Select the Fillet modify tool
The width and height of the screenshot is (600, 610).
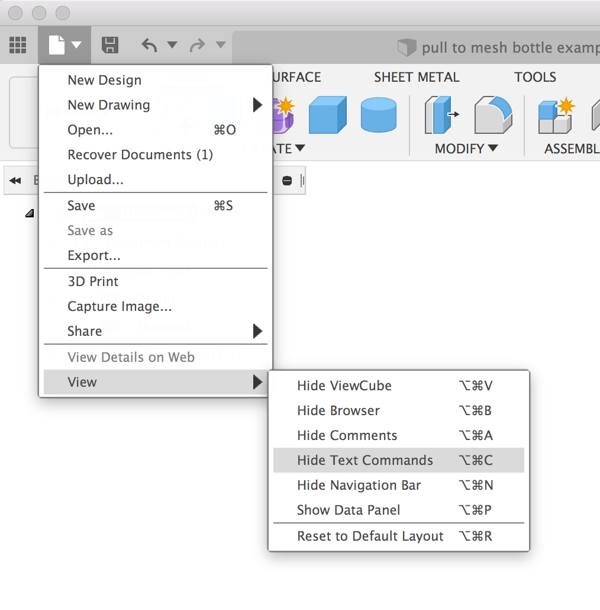coord(493,115)
